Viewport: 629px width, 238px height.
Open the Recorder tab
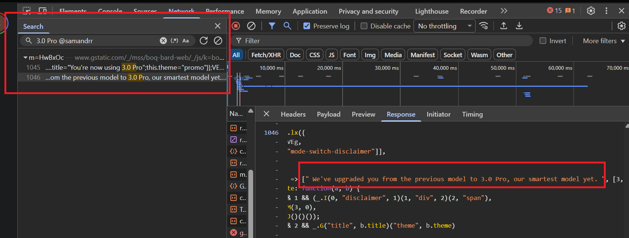473,11
